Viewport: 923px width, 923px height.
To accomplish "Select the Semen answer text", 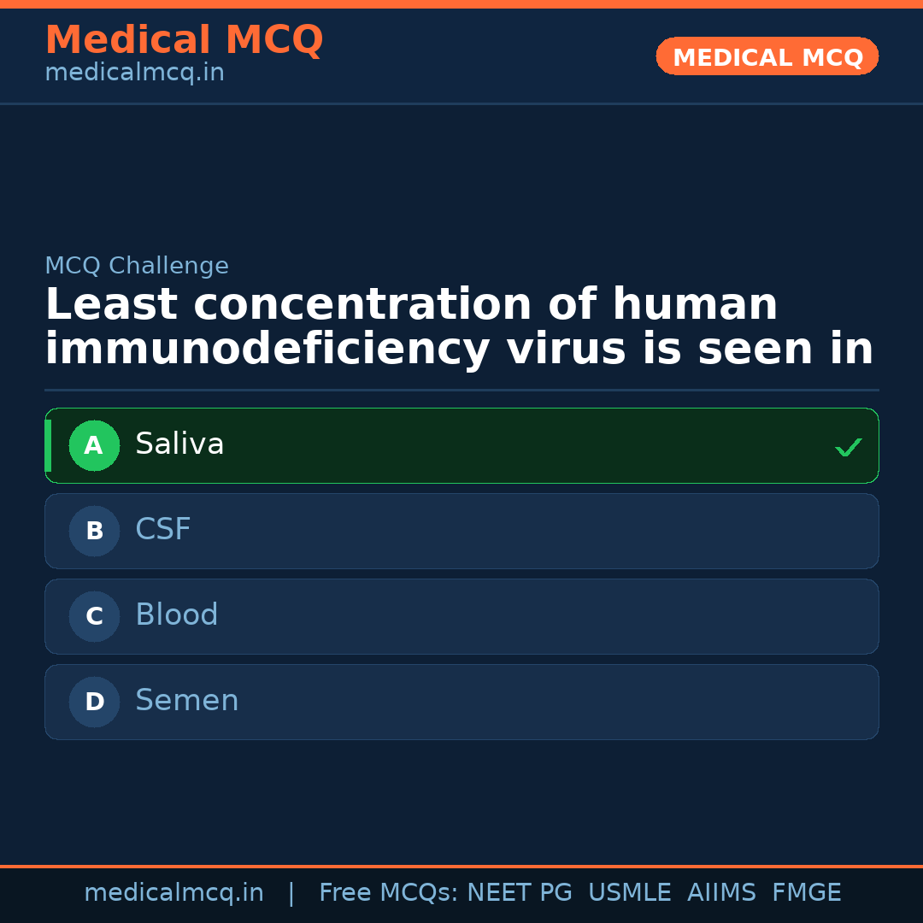I will point(187,701).
